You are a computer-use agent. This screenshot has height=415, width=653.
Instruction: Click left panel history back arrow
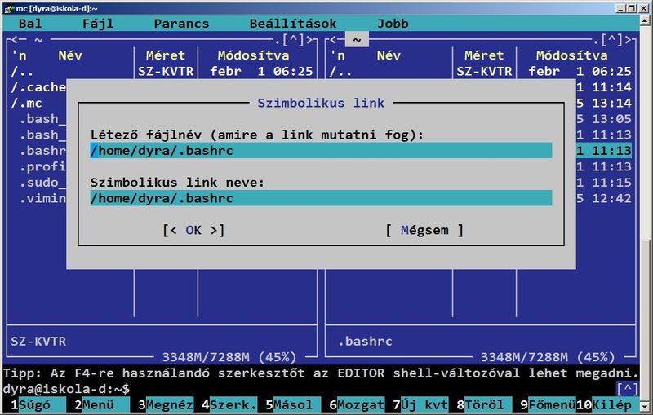16,40
